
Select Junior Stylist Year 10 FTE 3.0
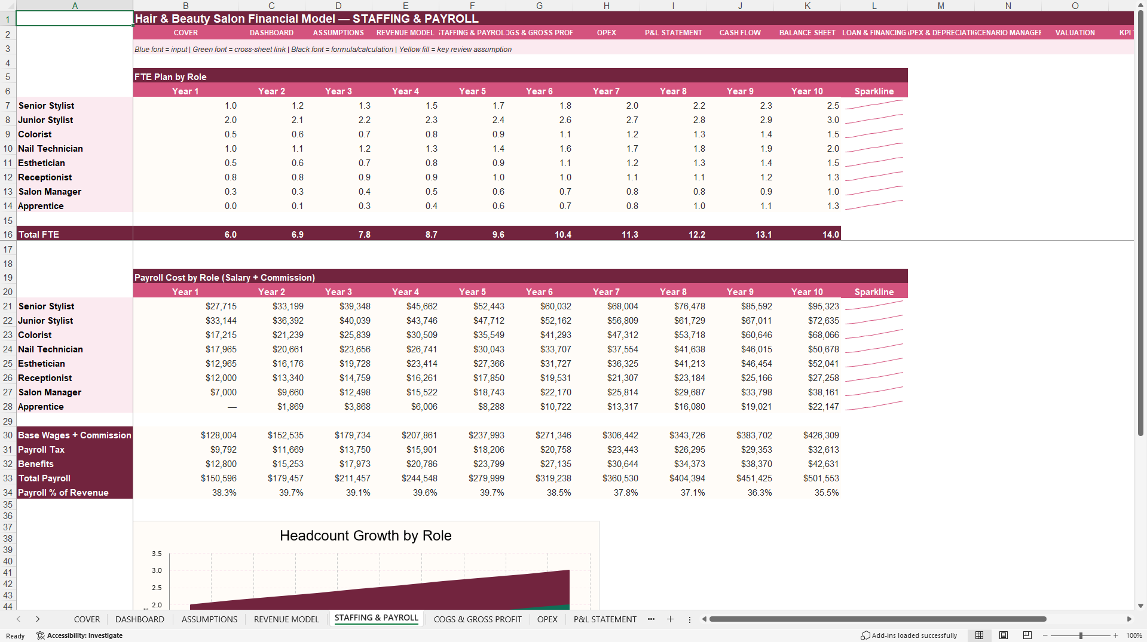pos(807,120)
